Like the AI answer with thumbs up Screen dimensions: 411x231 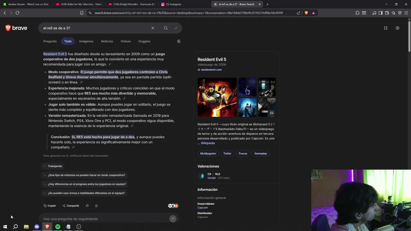87,206
